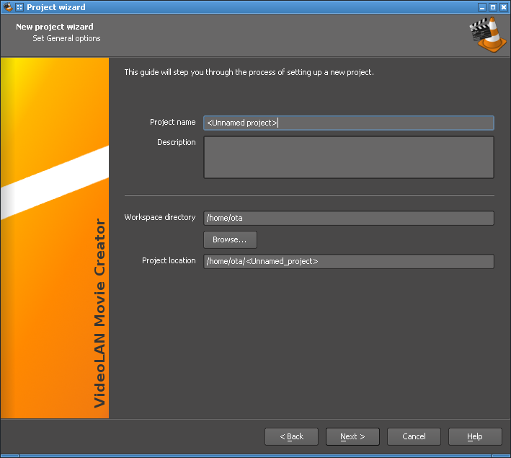Click the window menu icon beside title
511x458 pixels.
tap(19, 7)
